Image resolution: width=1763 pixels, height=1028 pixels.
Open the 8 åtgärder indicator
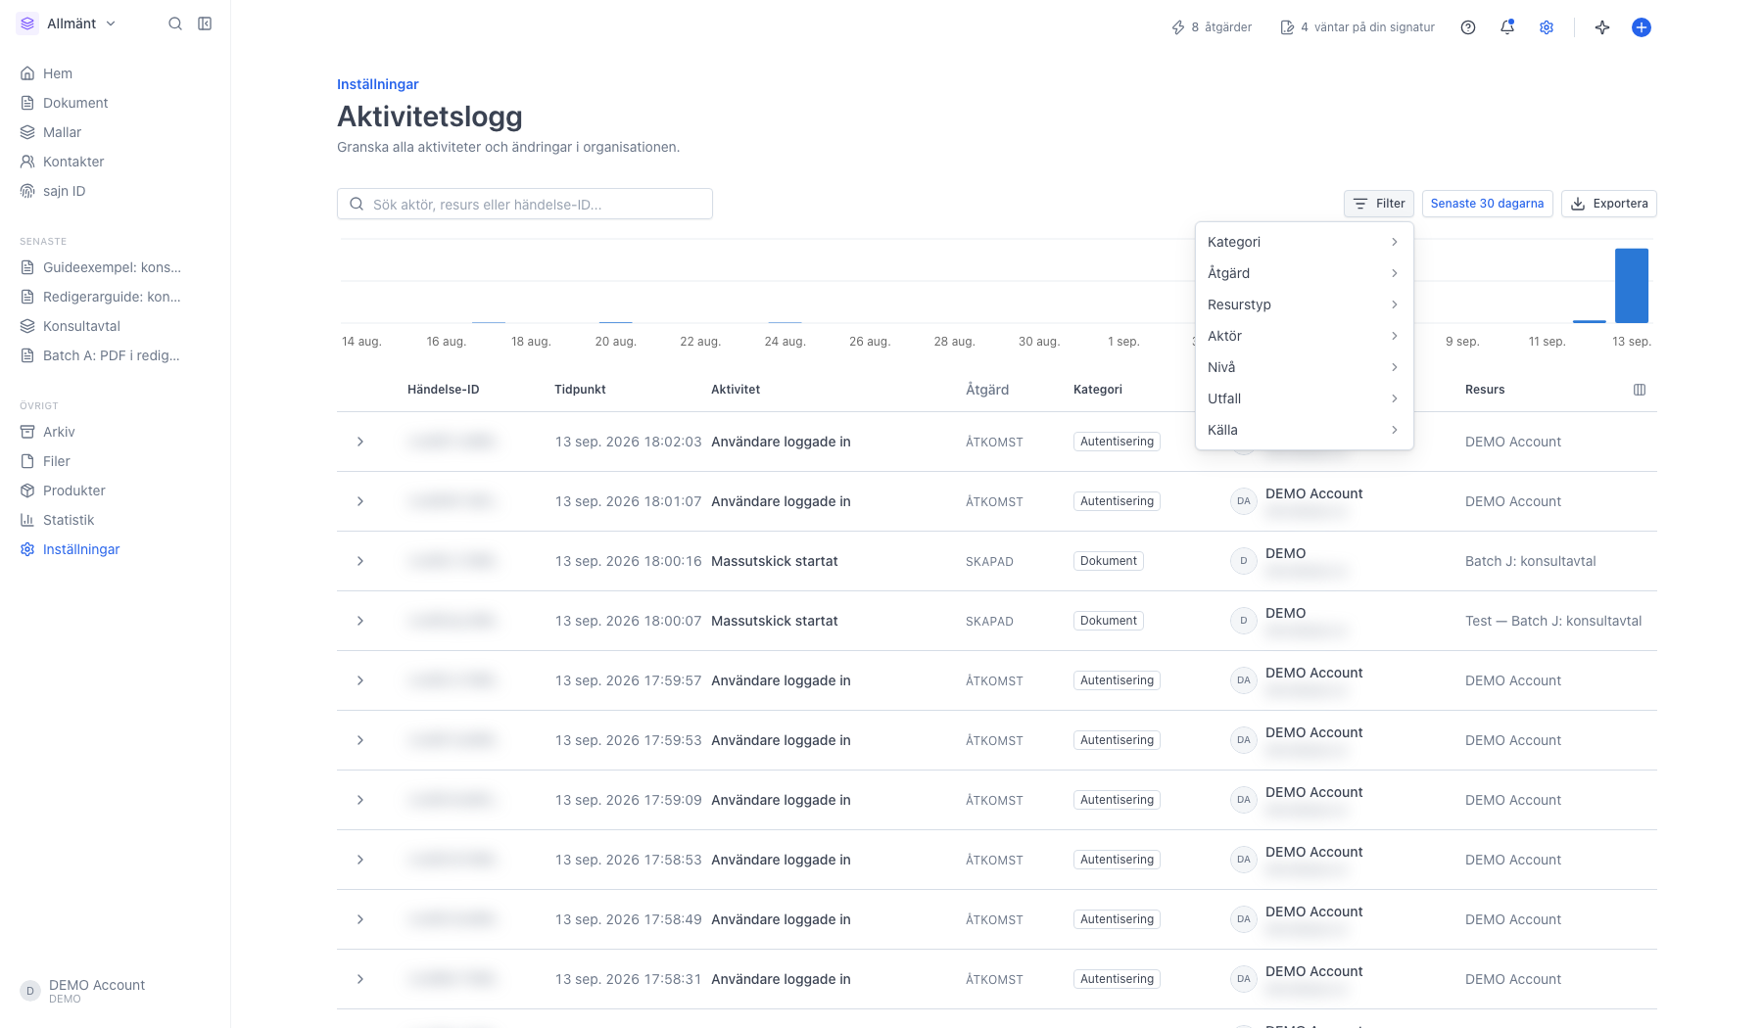pyautogui.click(x=1212, y=27)
